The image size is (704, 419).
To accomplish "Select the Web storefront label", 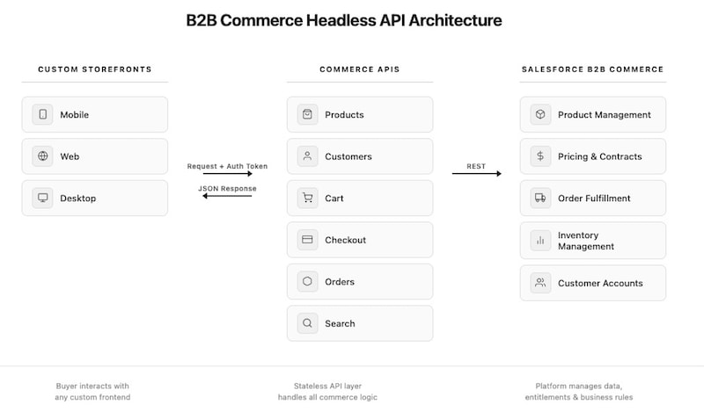I will point(70,156).
